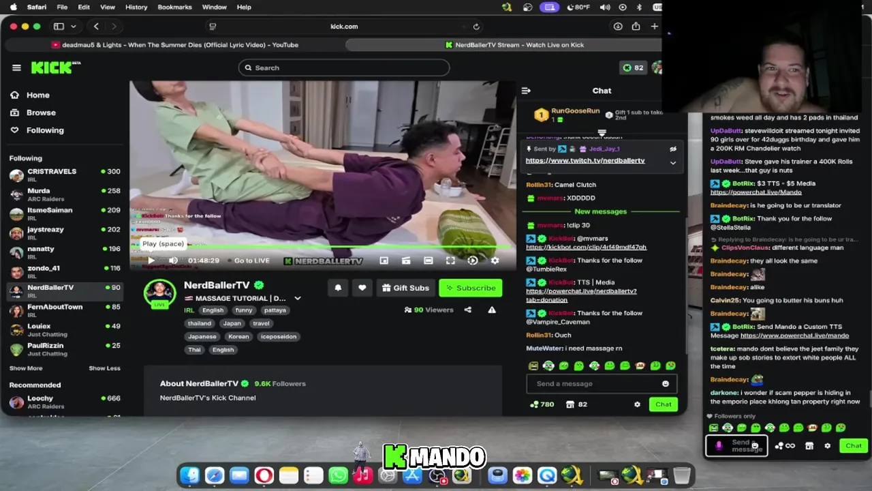The image size is (872, 491).
Task: Open chat settings gear beside Chat
Action: click(x=637, y=404)
